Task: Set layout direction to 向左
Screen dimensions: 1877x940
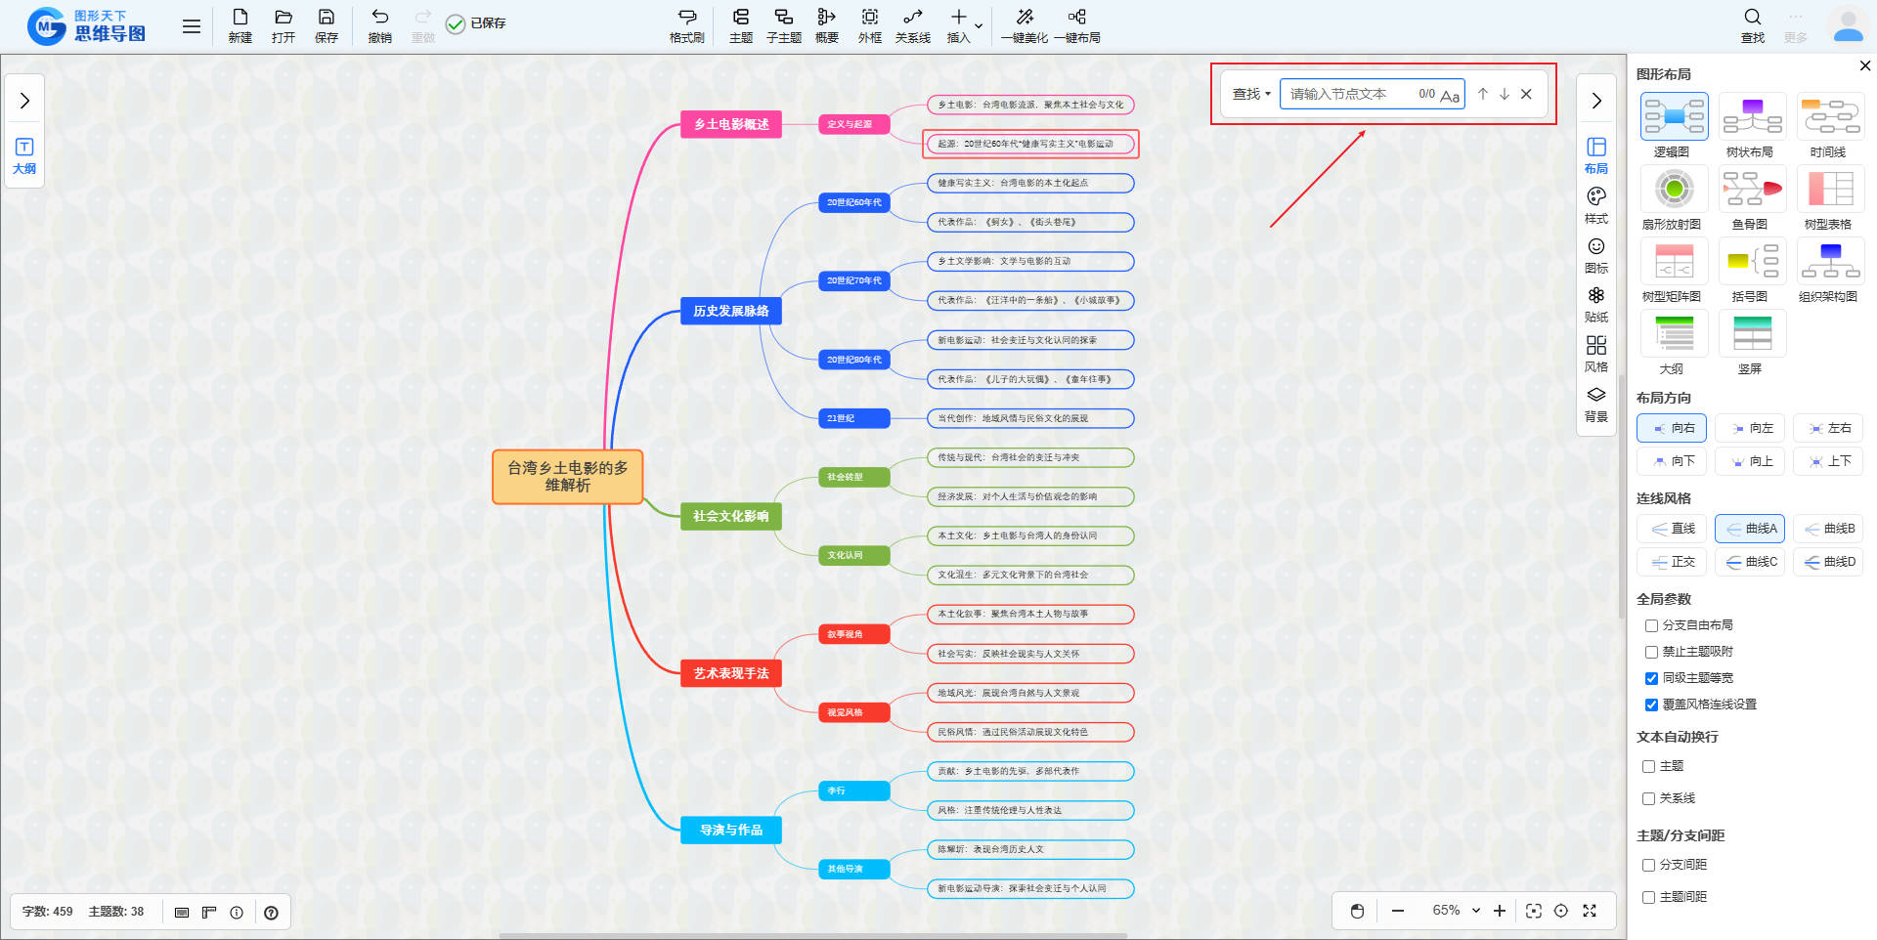Action: coord(1750,428)
